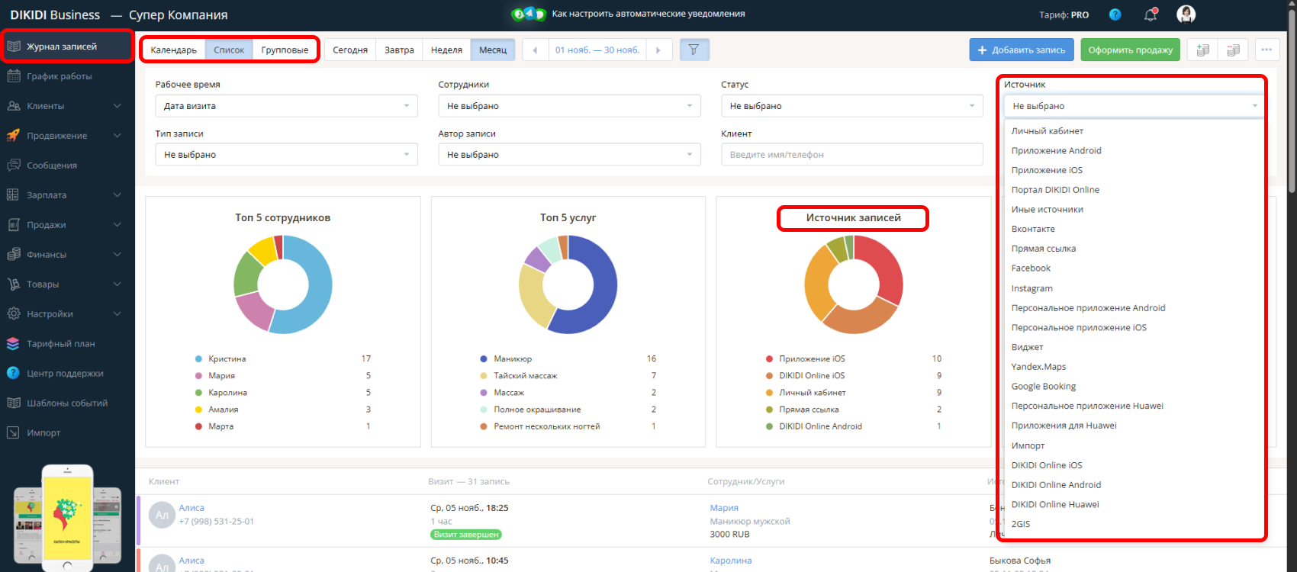Expand the Клиенты sidebar submenu

coord(117,106)
